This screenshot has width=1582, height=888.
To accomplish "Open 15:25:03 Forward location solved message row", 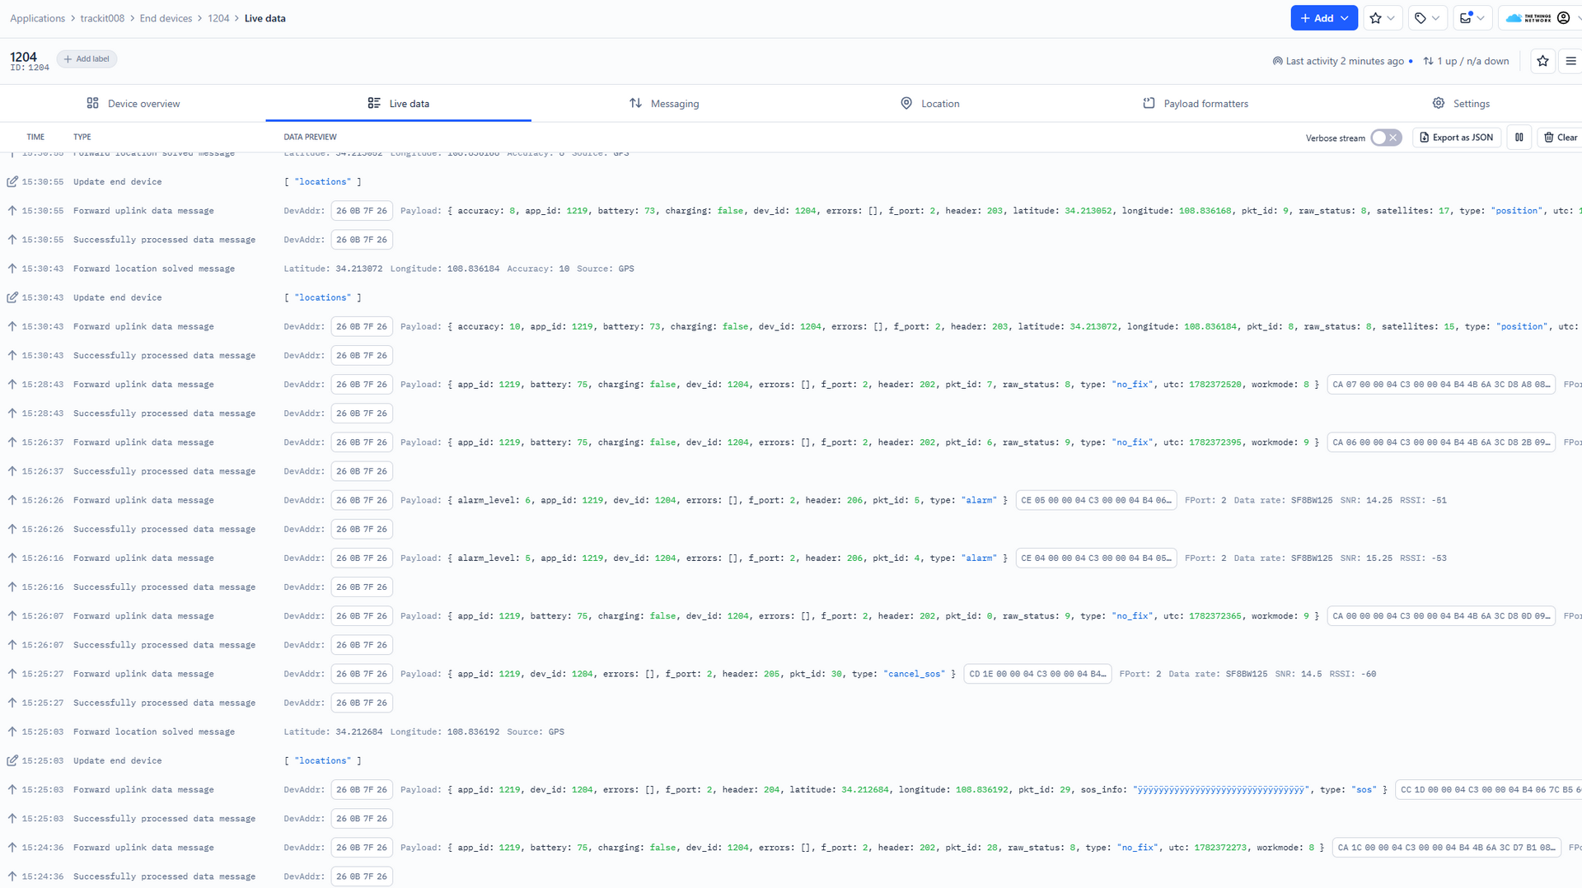I will coord(791,731).
